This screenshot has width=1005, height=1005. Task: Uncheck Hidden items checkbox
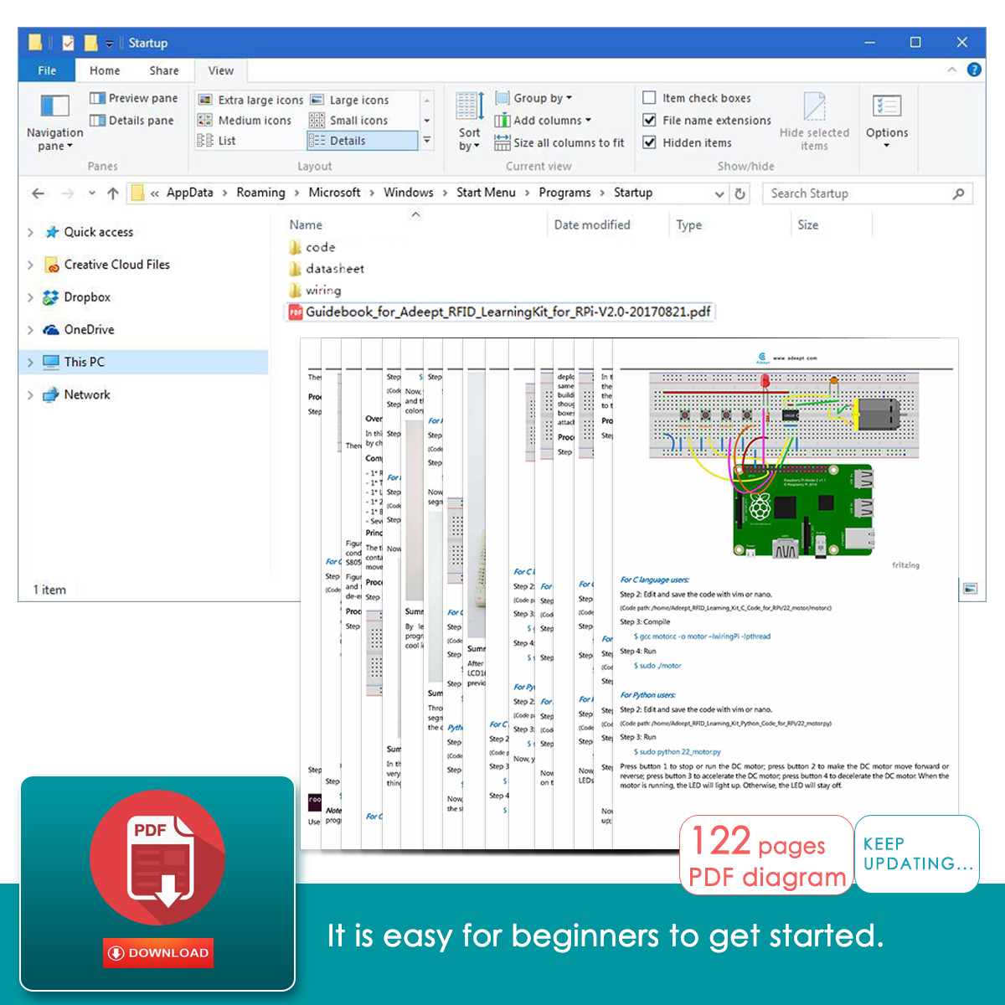point(649,142)
